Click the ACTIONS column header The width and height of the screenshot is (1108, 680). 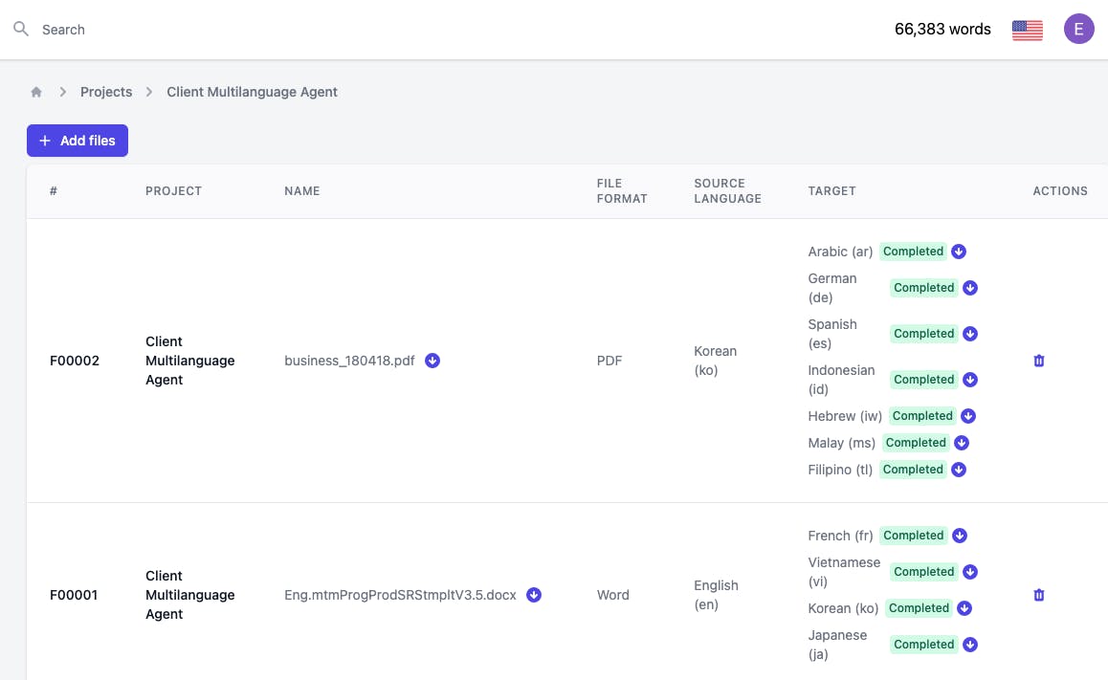point(1060,191)
